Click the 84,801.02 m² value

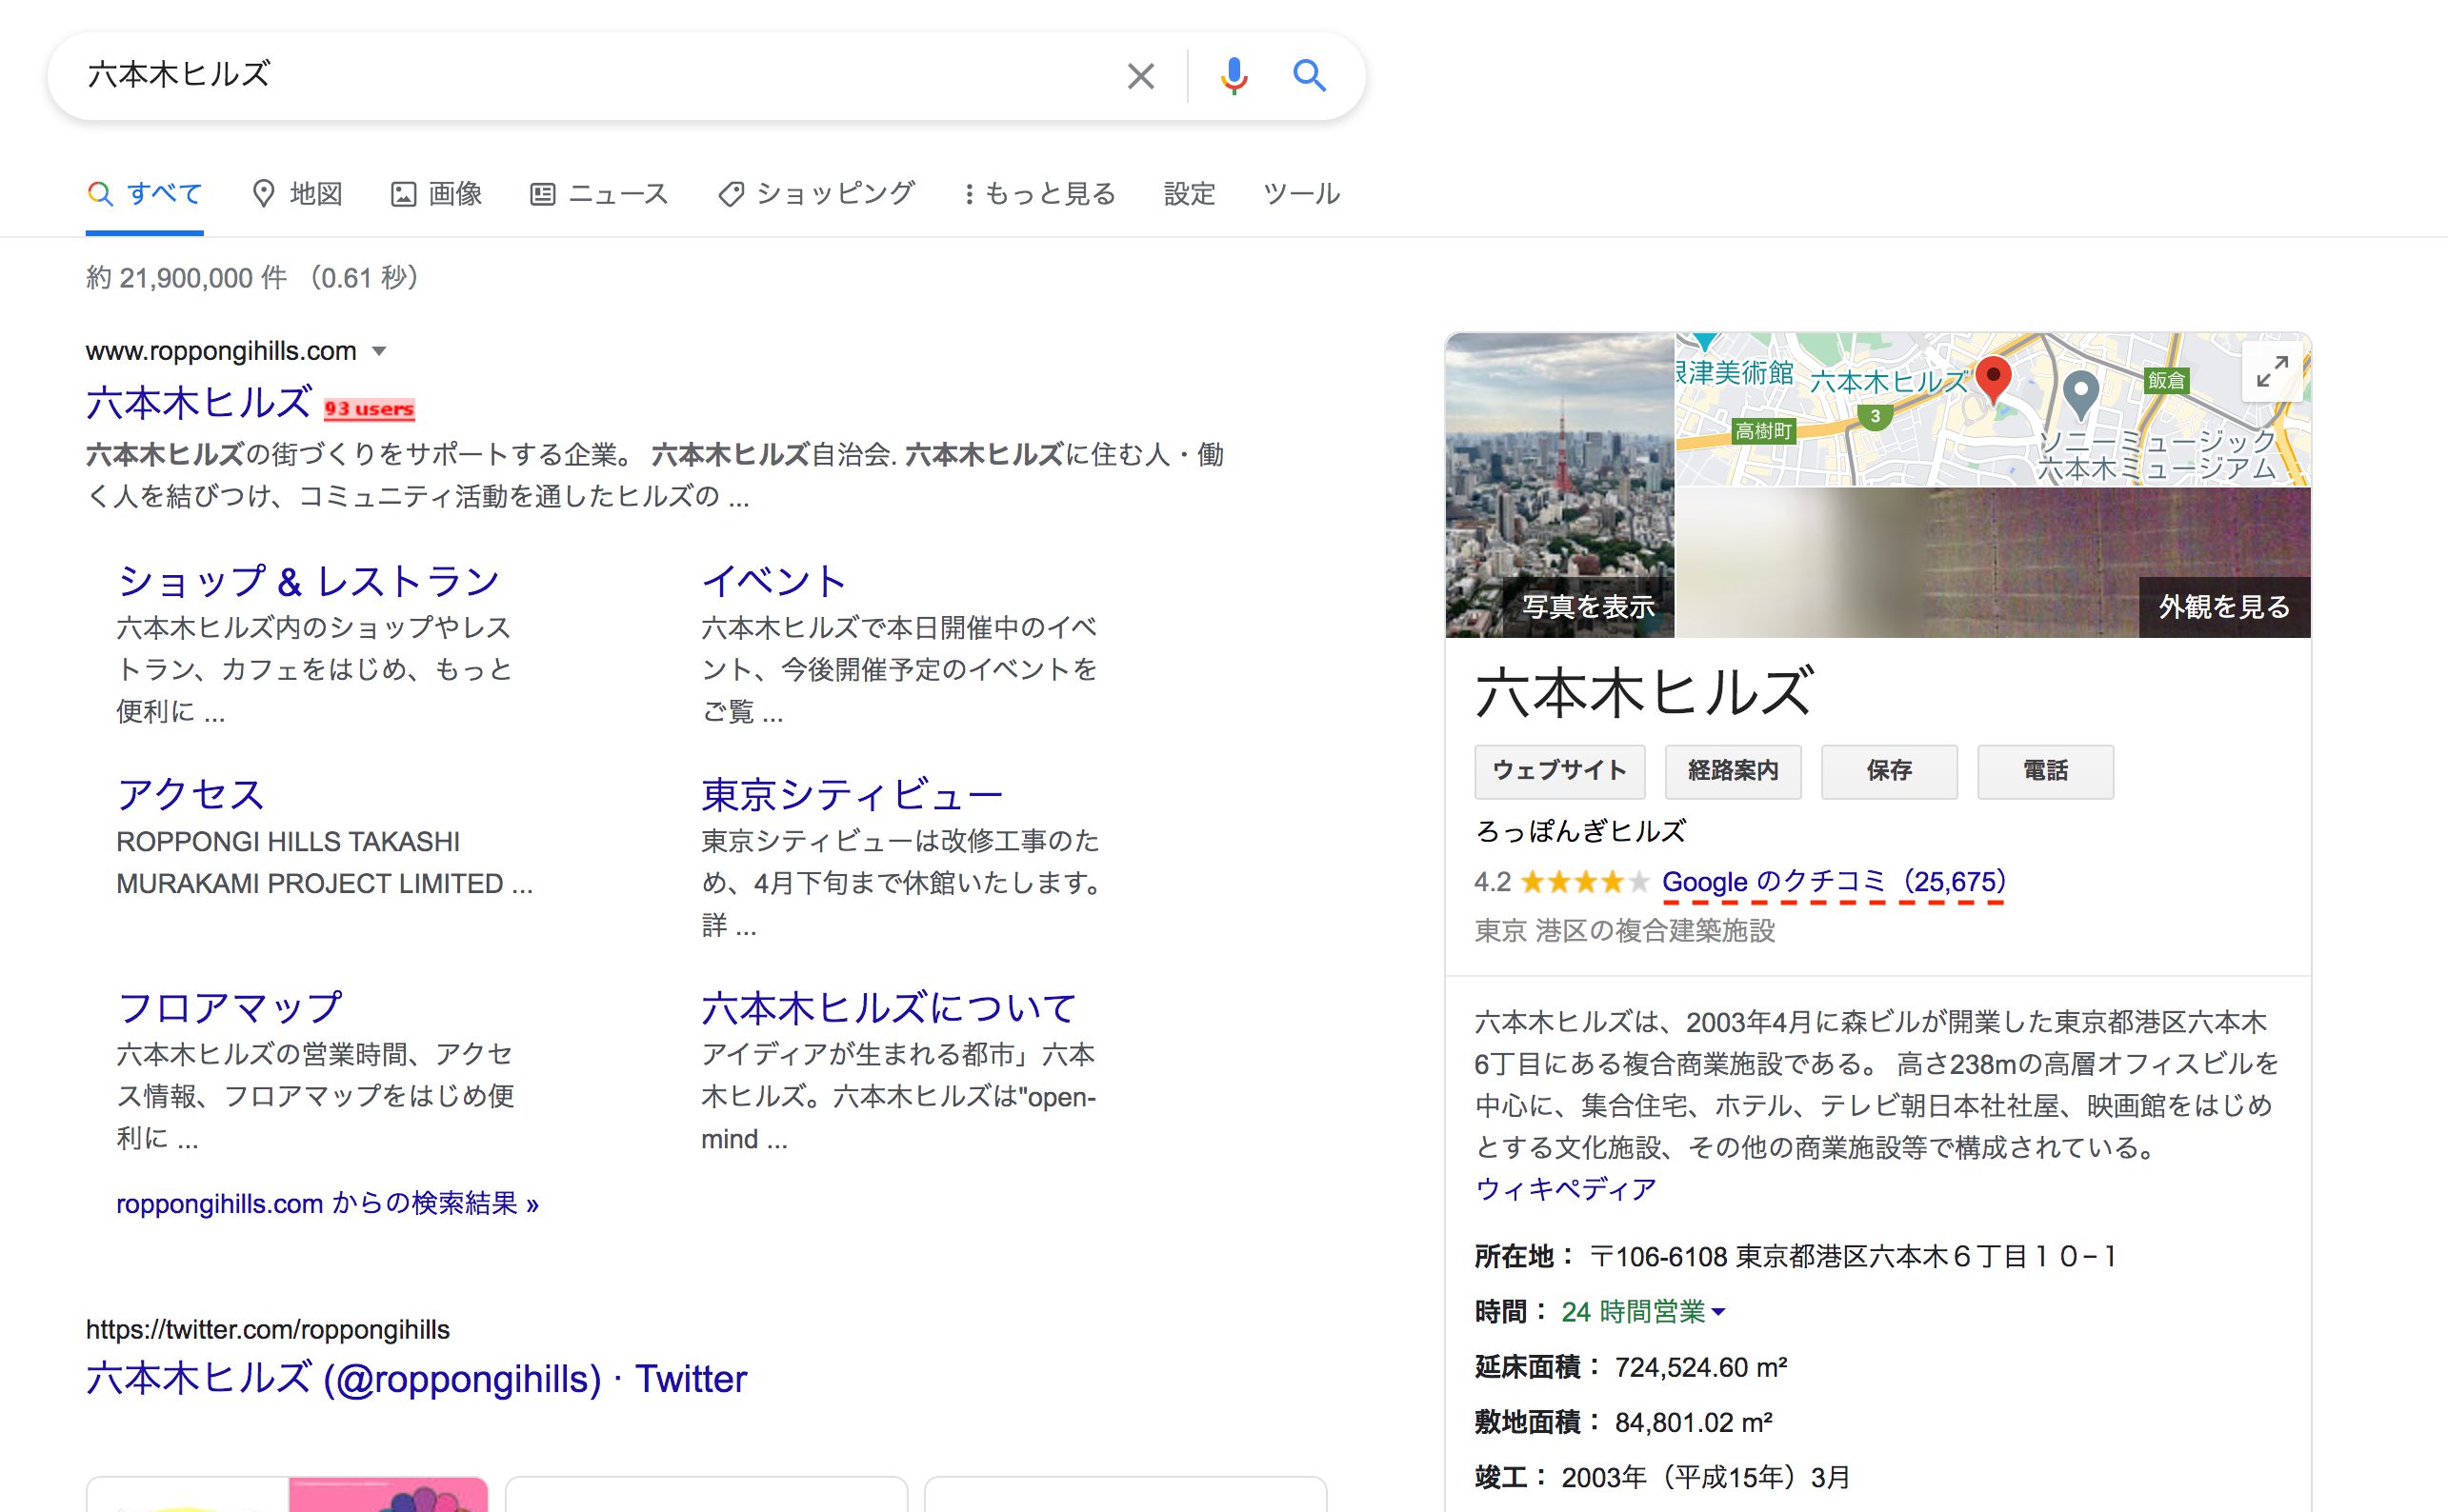(1694, 1422)
